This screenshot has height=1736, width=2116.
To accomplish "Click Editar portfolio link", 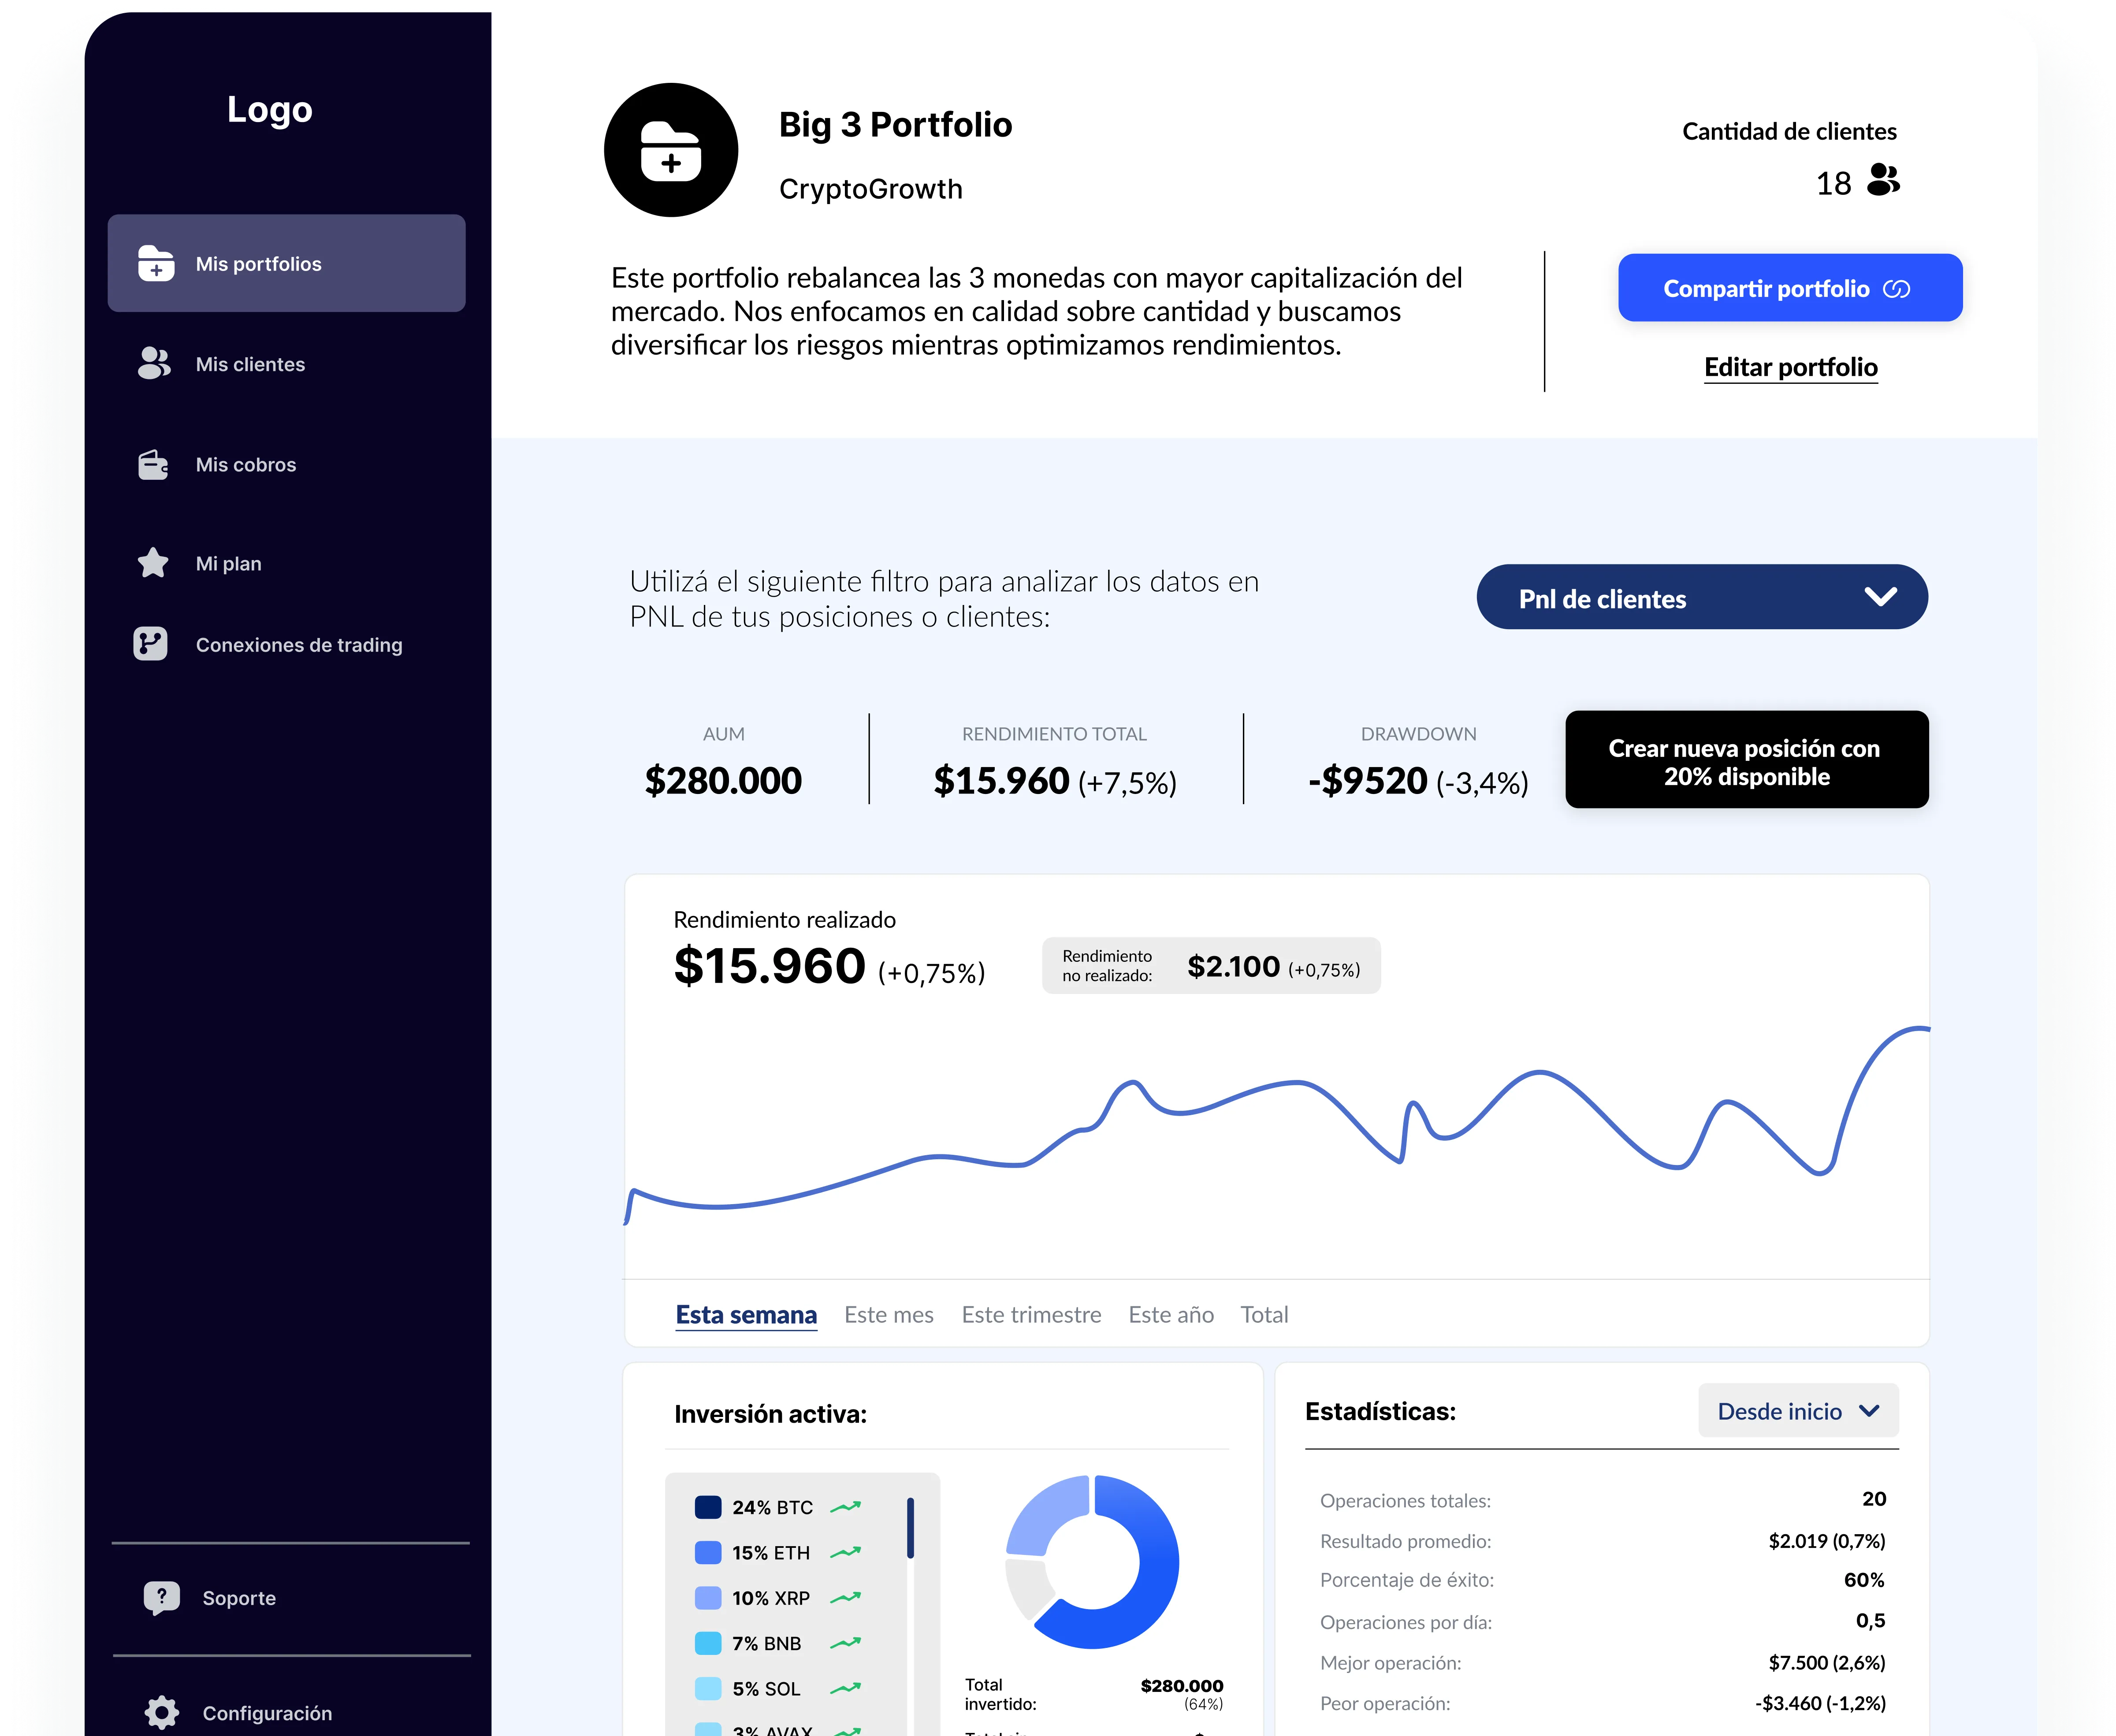I will (x=1790, y=367).
